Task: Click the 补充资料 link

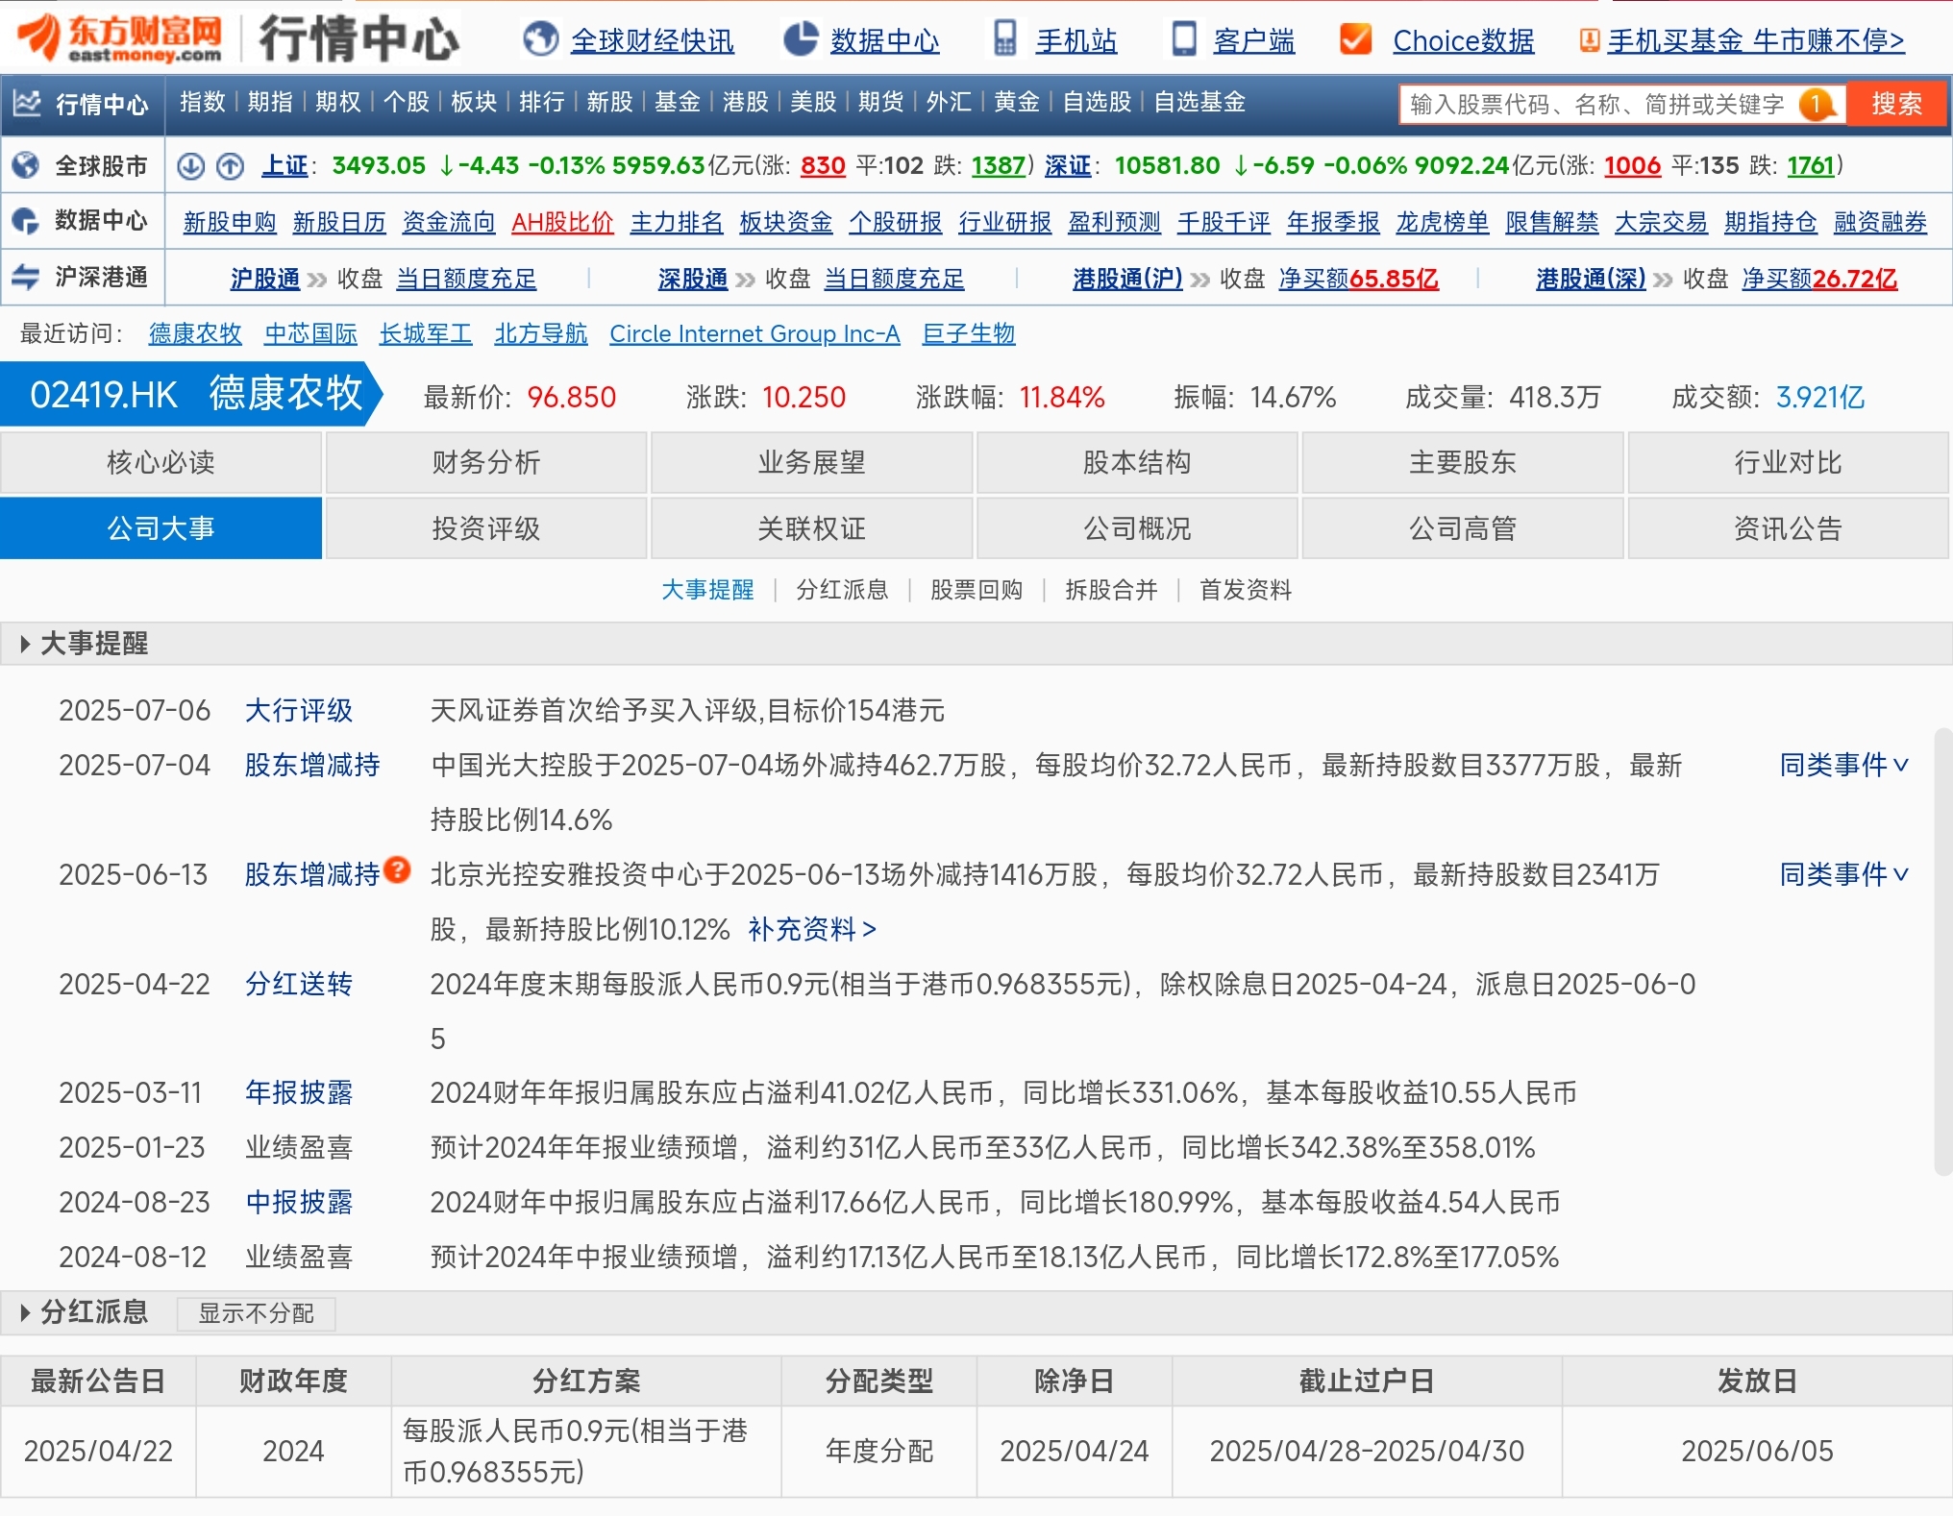Action: tap(812, 929)
